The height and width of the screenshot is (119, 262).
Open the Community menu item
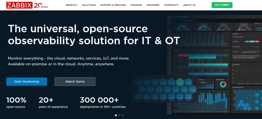tap(171, 5)
